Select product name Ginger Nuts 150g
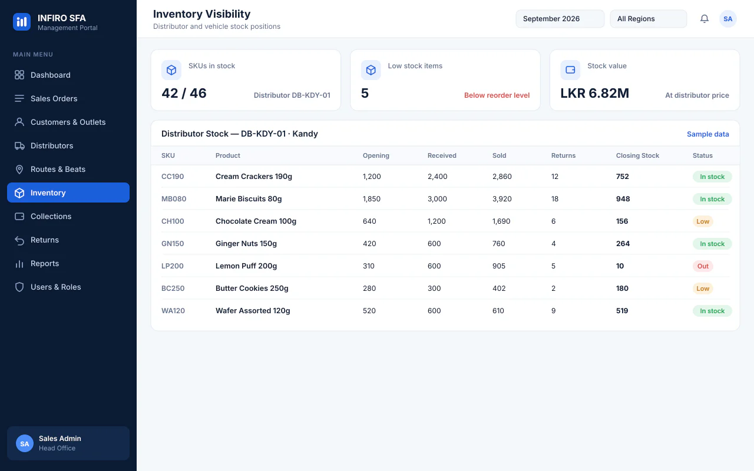The image size is (754, 471). [x=246, y=244]
